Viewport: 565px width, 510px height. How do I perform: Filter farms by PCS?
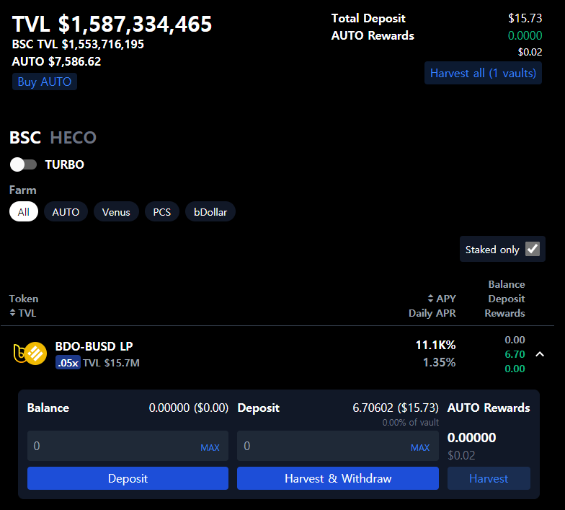click(161, 212)
